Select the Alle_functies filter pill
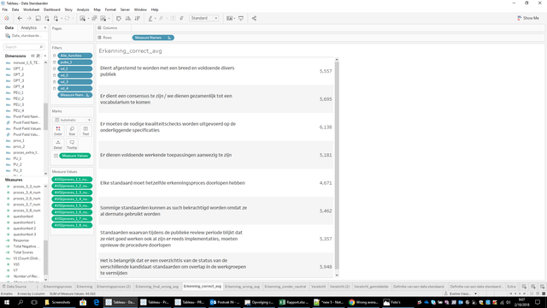 click(75, 56)
